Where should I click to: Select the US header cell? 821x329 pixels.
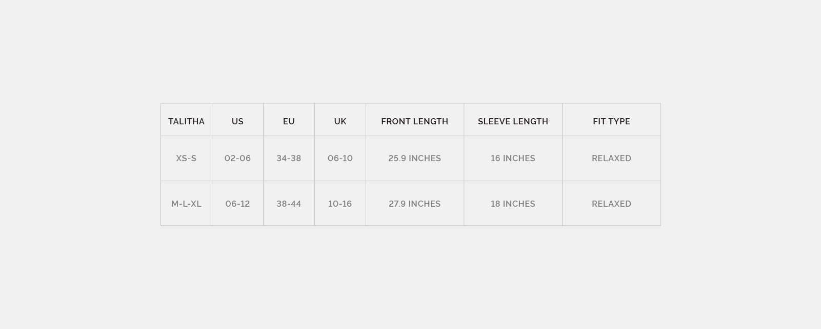237,121
